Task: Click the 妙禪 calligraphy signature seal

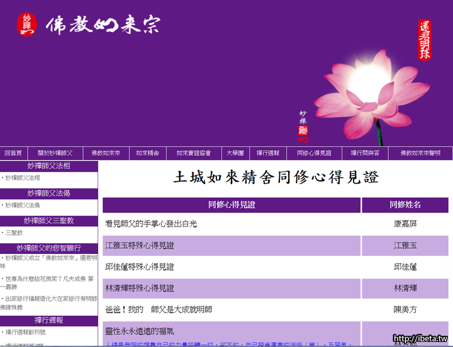Action: (x=303, y=126)
